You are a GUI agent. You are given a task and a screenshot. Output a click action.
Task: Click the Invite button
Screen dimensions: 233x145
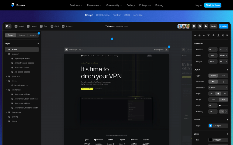click(x=213, y=26)
